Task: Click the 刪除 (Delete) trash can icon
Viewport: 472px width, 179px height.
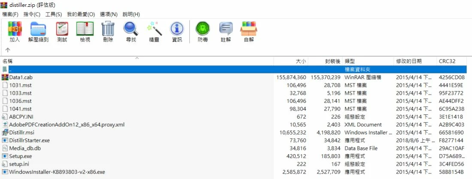Action: 108,29
